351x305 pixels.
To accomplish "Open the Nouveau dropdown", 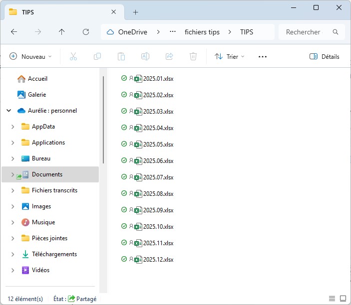I will [x=30, y=56].
